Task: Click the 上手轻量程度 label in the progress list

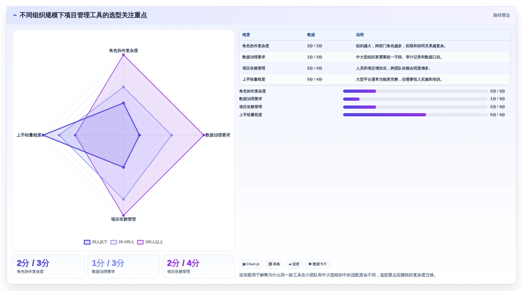Action: 251,115
